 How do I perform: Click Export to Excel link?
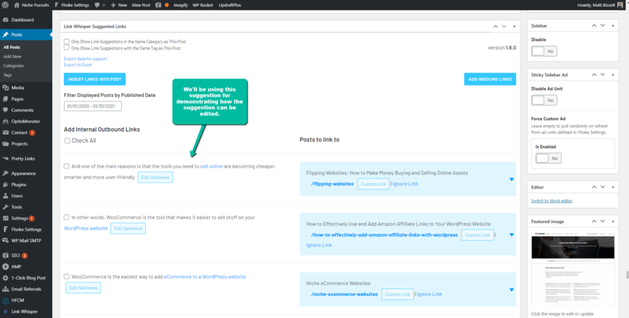[x=78, y=65]
